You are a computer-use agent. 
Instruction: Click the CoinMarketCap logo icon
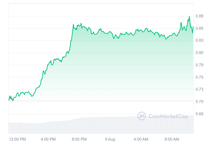[142, 116]
